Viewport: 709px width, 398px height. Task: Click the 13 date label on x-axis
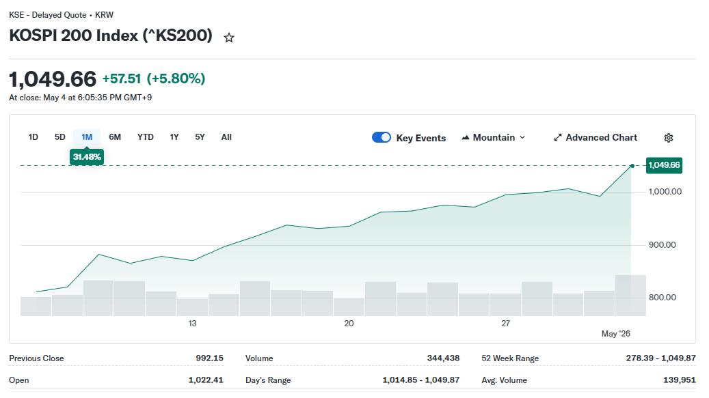pos(192,323)
